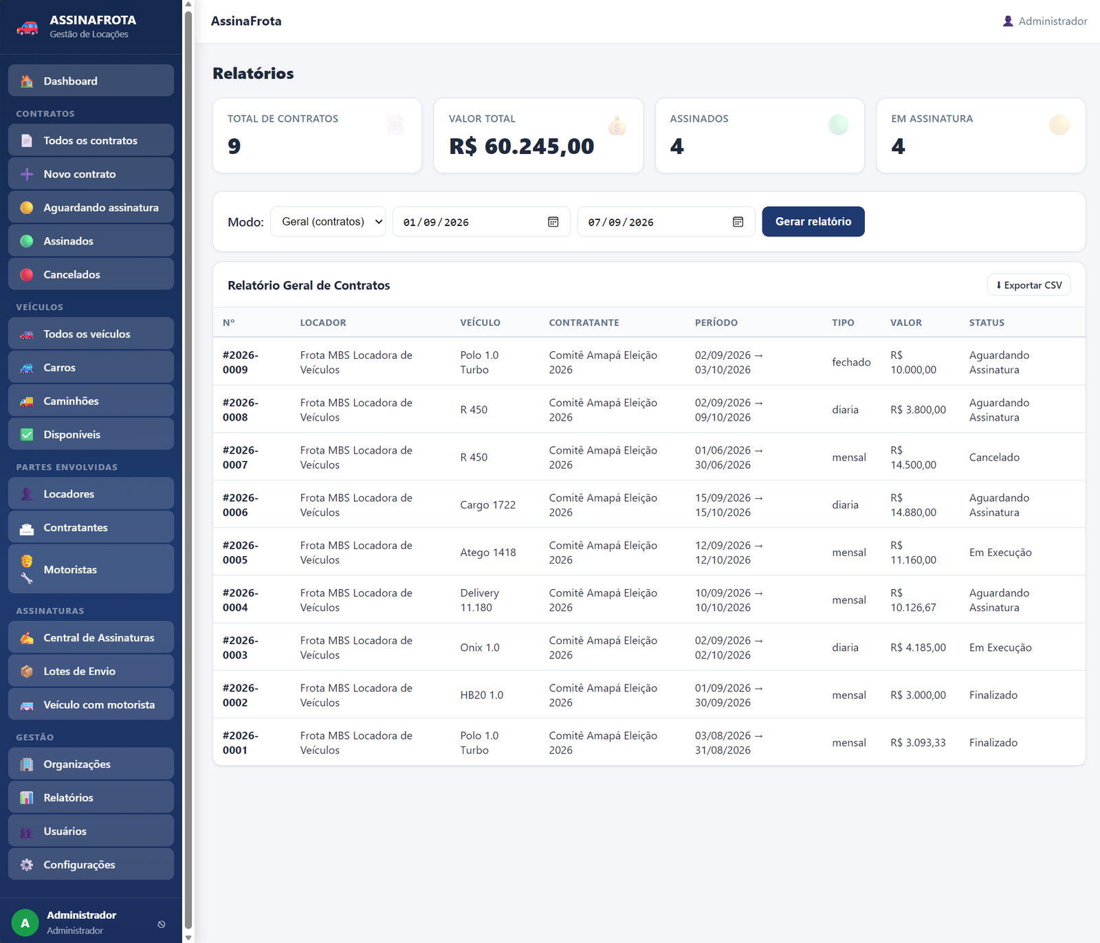Click the yellow Aguardando assinatura dot

(27, 208)
